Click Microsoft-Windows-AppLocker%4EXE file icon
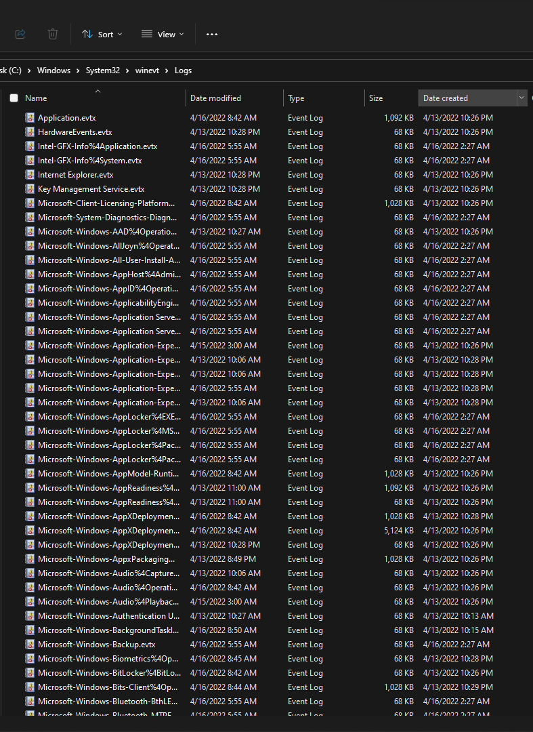This screenshot has width=533, height=732. click(x=30, y=417)
